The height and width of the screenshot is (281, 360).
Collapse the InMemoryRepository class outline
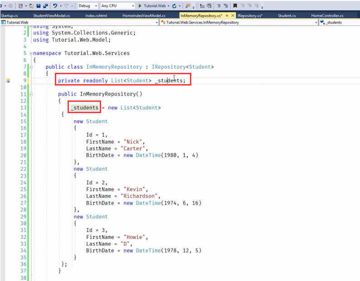30,67
